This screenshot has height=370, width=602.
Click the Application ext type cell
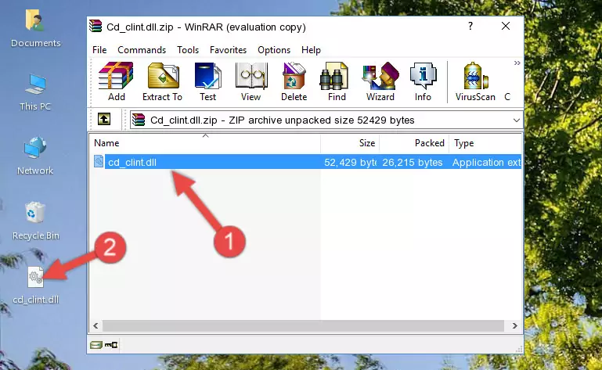tap(486, 163)
